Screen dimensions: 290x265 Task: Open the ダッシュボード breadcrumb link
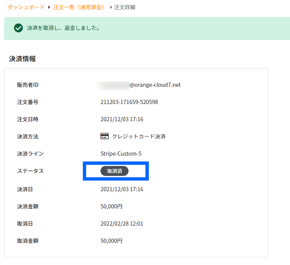pyautogui.click(x=26, y=7)
